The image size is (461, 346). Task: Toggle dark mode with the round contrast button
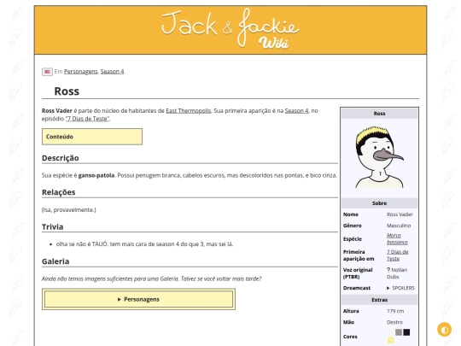click(x=444, y=330)
